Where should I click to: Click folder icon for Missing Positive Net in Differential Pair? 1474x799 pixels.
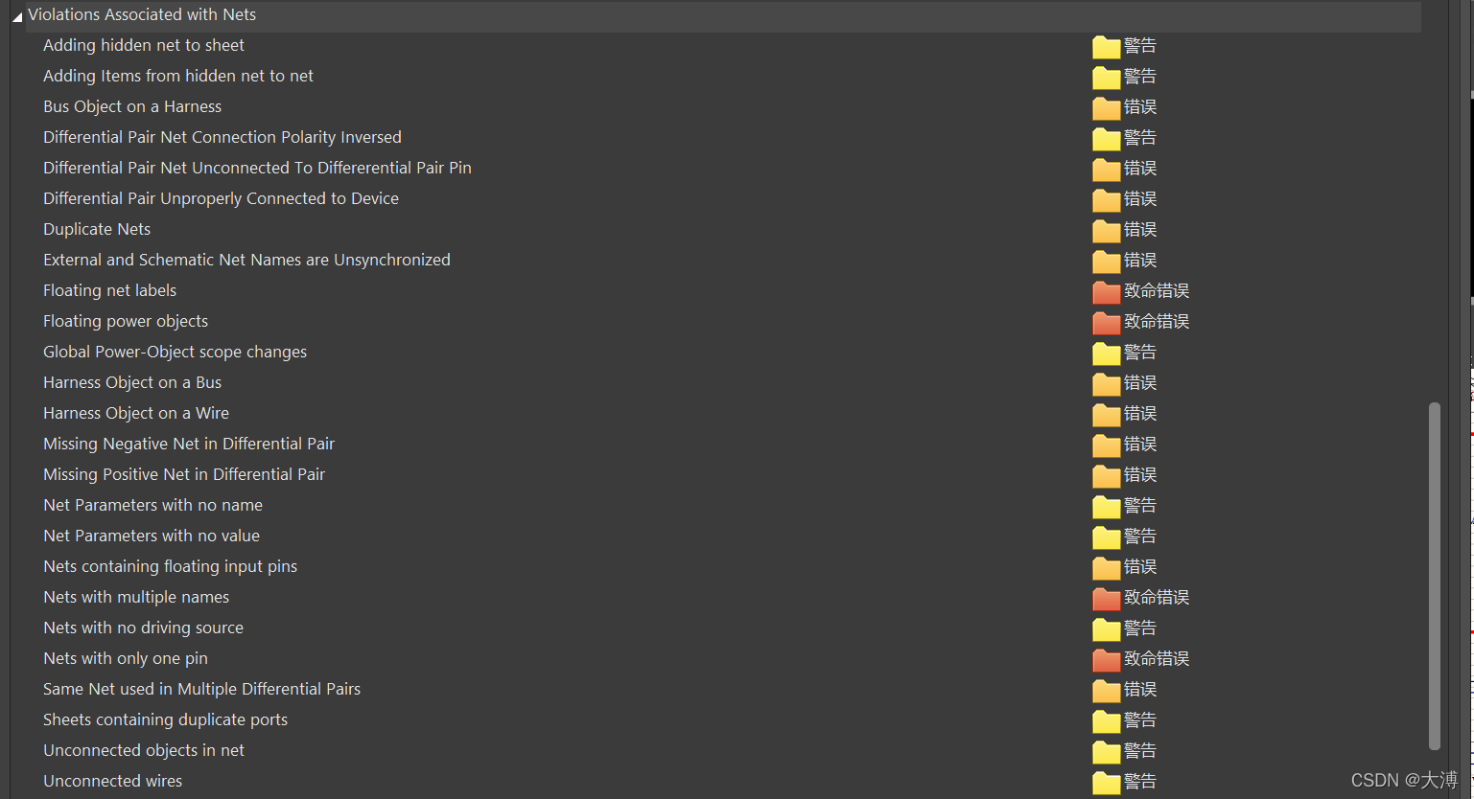tap(1106, 475)
